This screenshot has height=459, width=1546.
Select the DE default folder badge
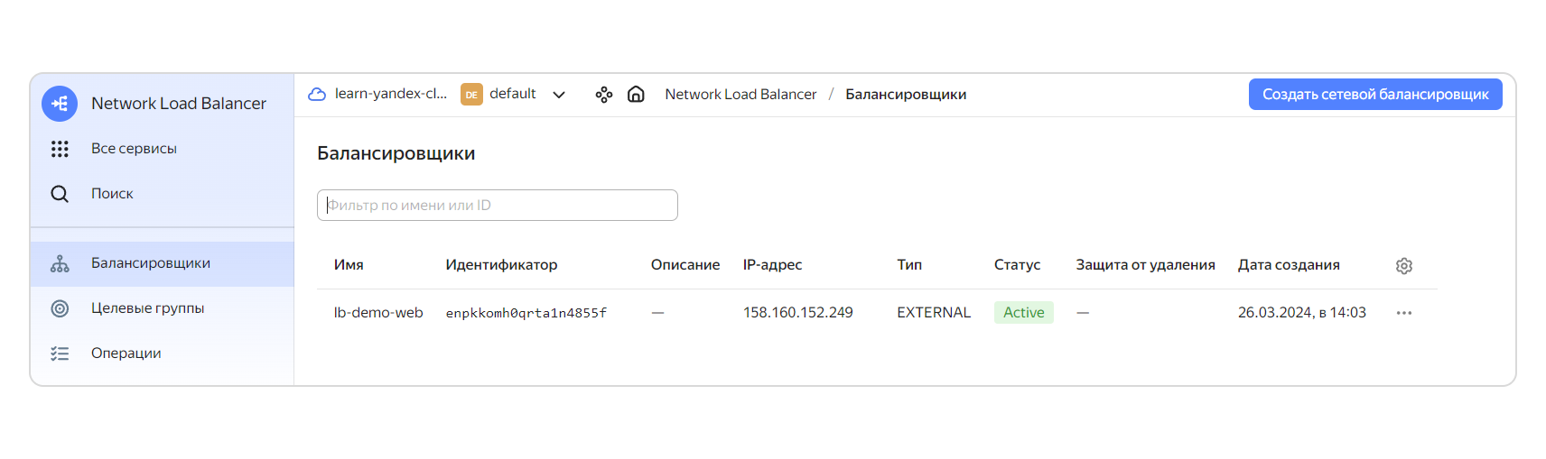point(471,95)
